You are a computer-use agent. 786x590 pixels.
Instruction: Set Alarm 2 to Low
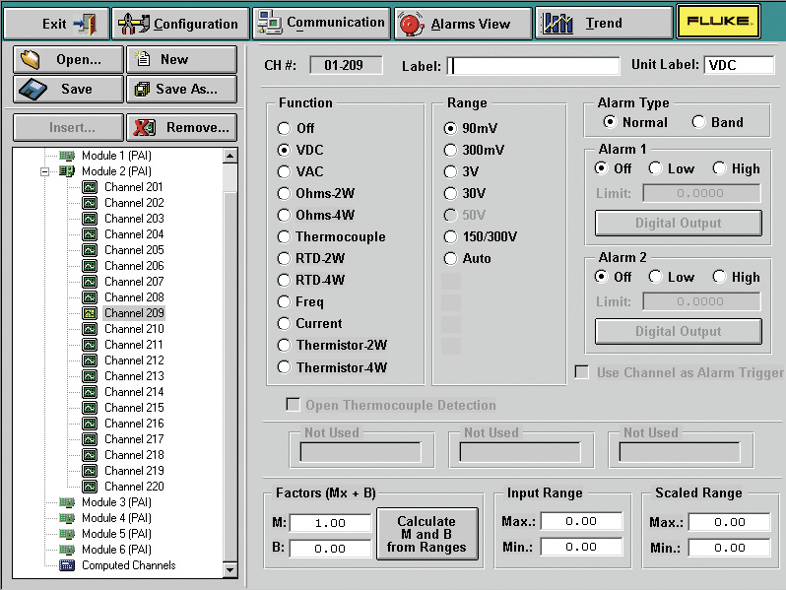[655, 276]
